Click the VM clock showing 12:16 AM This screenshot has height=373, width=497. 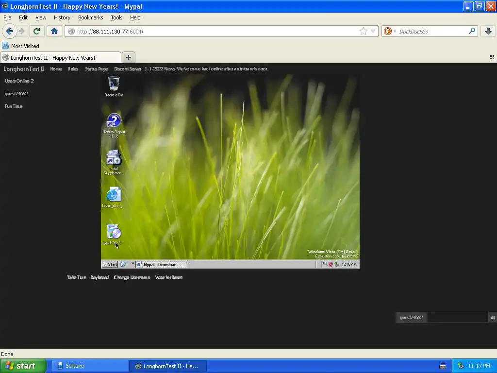(x=349, y=264)
